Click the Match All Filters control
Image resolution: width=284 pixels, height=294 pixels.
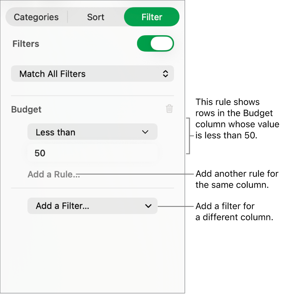[92, 74]
